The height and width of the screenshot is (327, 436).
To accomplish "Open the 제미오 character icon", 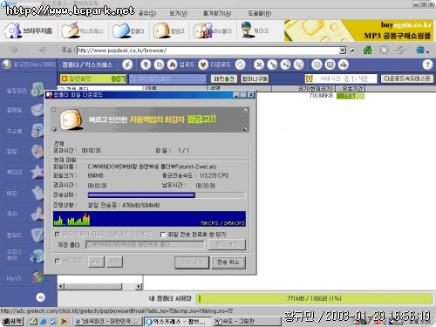I will (x=247, y=30).
